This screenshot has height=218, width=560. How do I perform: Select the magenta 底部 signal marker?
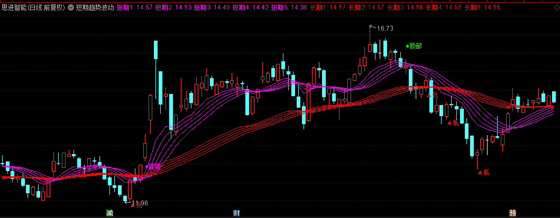point(153,166)
